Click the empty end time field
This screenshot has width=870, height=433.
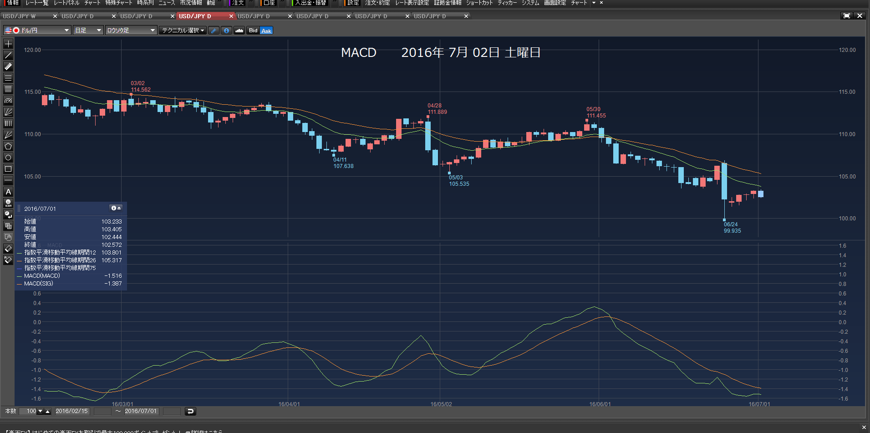point(172,411)
